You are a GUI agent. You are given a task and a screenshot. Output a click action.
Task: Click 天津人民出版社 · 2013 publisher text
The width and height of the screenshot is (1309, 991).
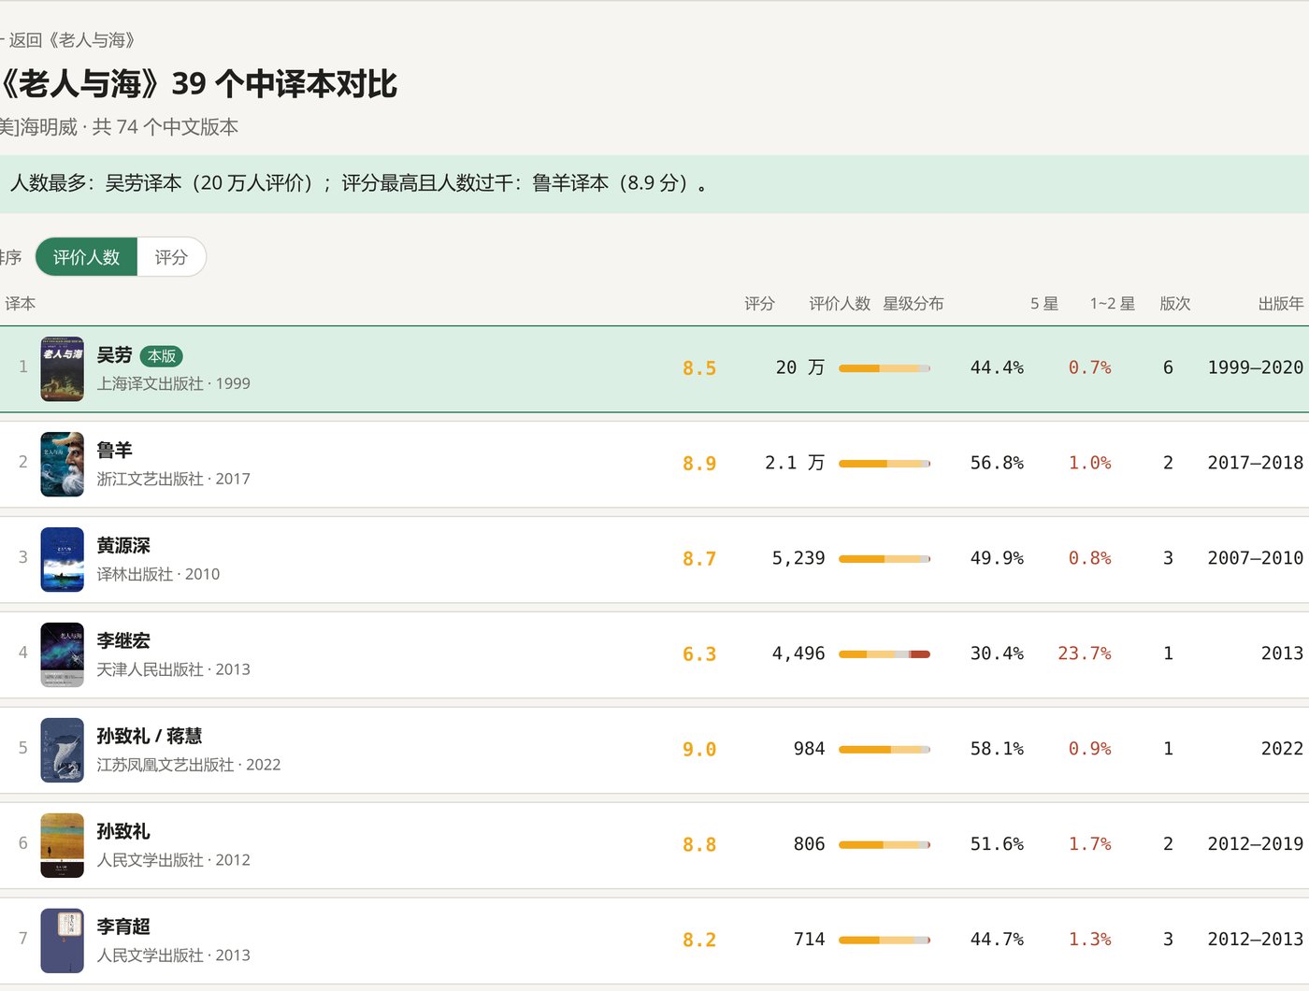(x=174, y=669)
